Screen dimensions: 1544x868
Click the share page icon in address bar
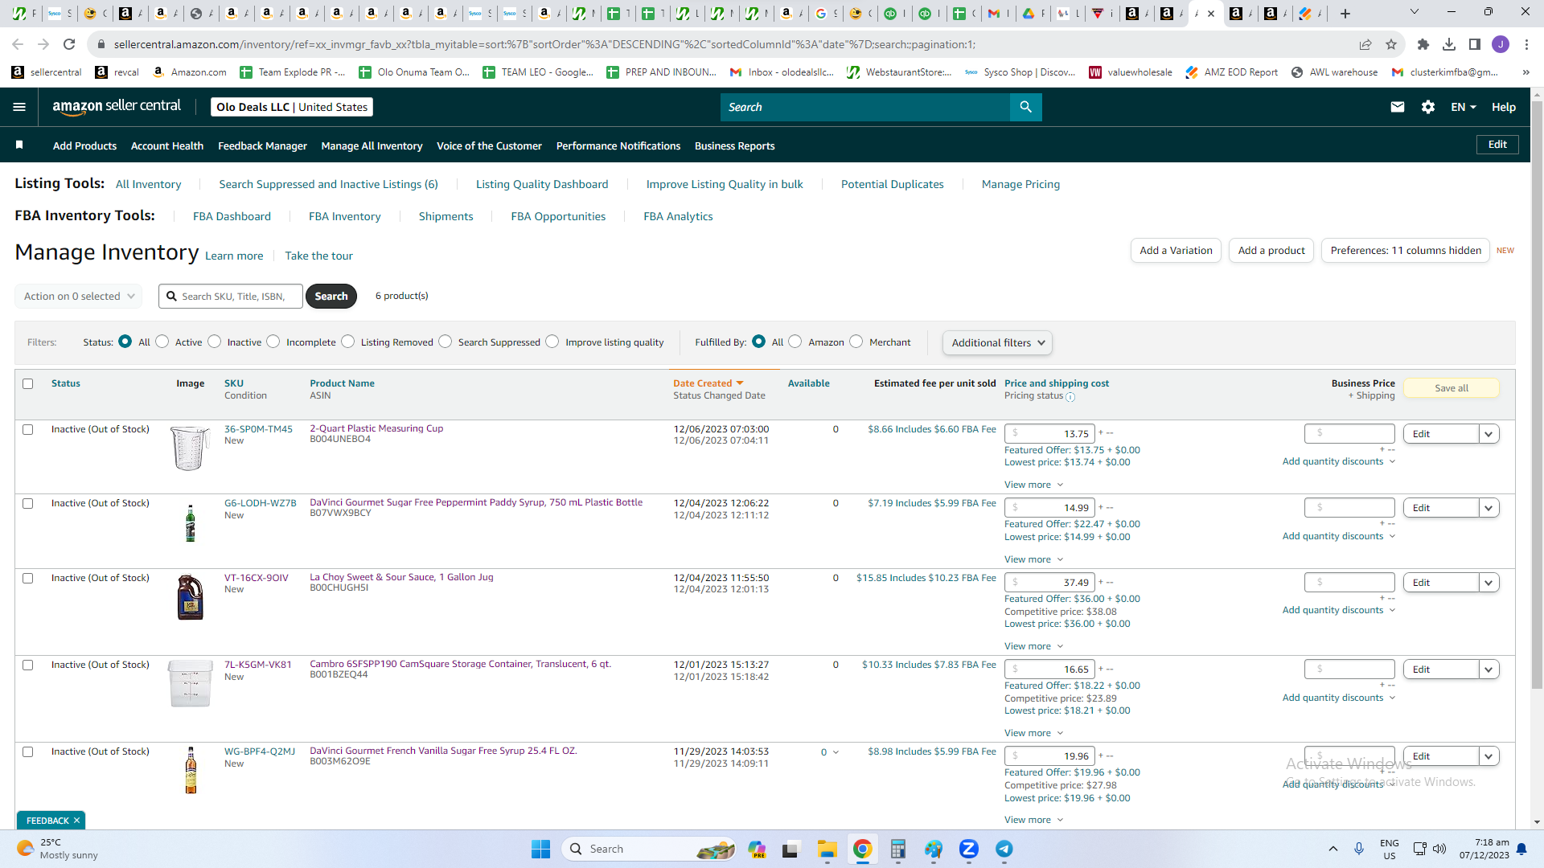(x=1365, y=44)
